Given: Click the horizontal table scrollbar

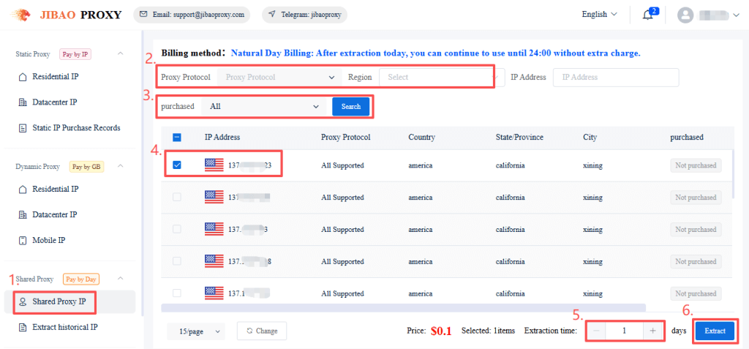Looking at the screenshot, I should [402, 308].
